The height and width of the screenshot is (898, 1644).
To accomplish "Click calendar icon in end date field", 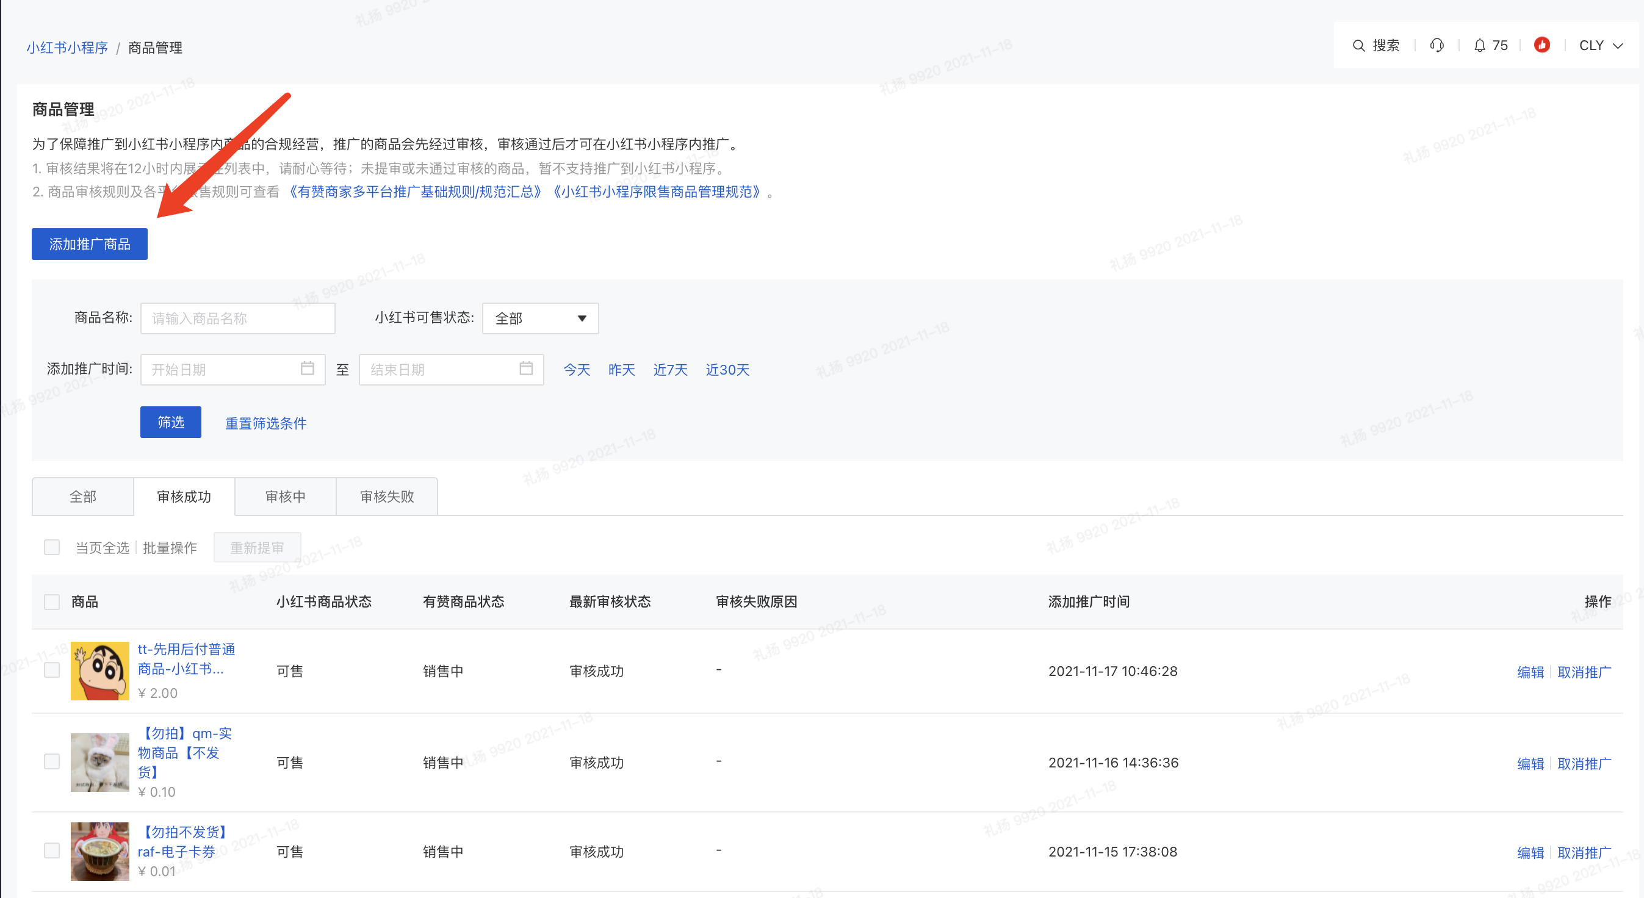I will tap(526, 368).
